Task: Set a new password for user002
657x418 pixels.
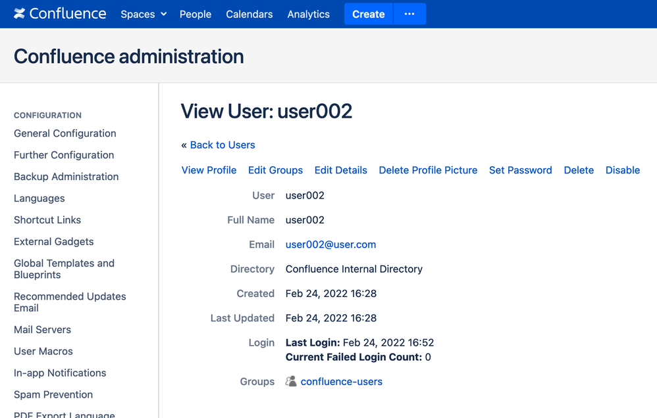Action: (520, 170)
